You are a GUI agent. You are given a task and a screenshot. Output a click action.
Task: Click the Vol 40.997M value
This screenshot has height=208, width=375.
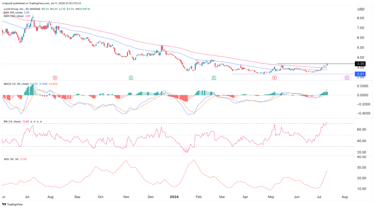pyautogui.click(x=82, y=9)
